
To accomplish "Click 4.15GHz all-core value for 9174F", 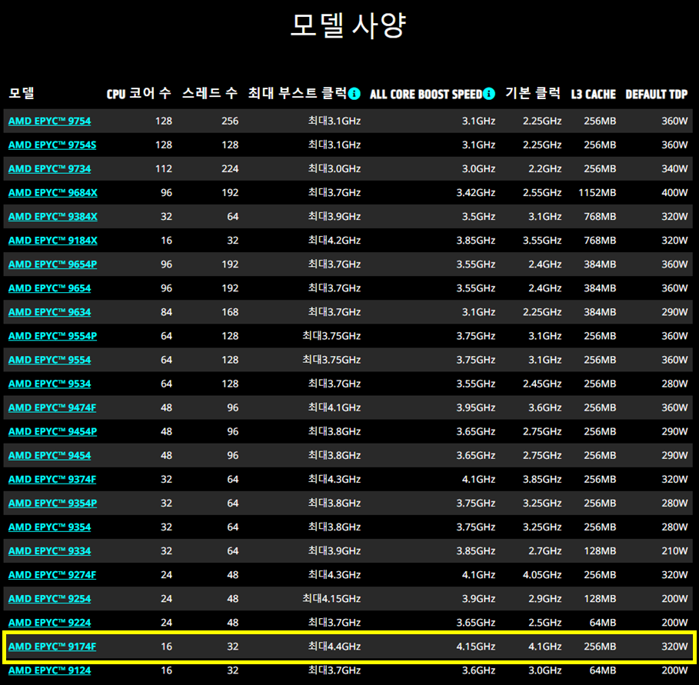I will coord(476,647).
